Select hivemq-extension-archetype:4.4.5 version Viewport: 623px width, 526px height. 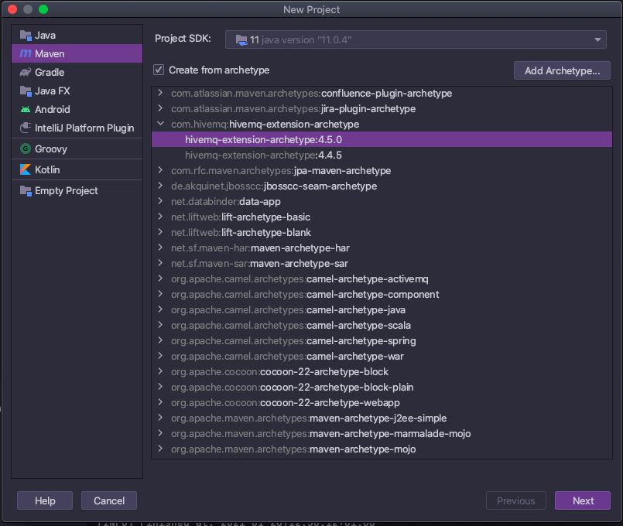[x=382, y=155]
